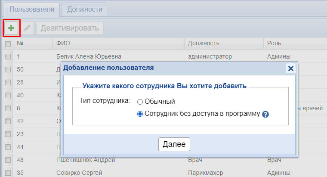Tick the checkbox for row number 50
Image resolution: width=327 pixels, height=177 pixels.
coord(8,69)
